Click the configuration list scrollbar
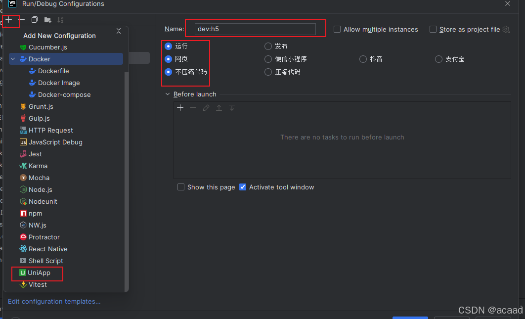 pyautogui.click(x=127, y=181)
